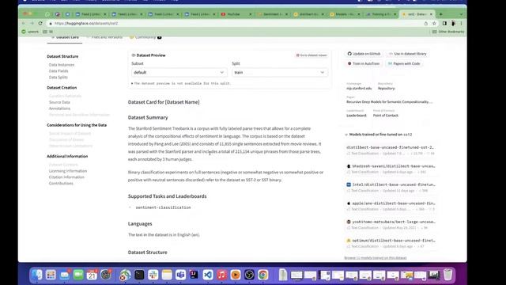
Task: Open the Chrome side panel icon
Action: [444, 23]
